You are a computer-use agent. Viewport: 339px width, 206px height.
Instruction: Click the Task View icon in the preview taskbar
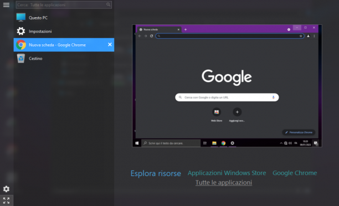point(205,143)
